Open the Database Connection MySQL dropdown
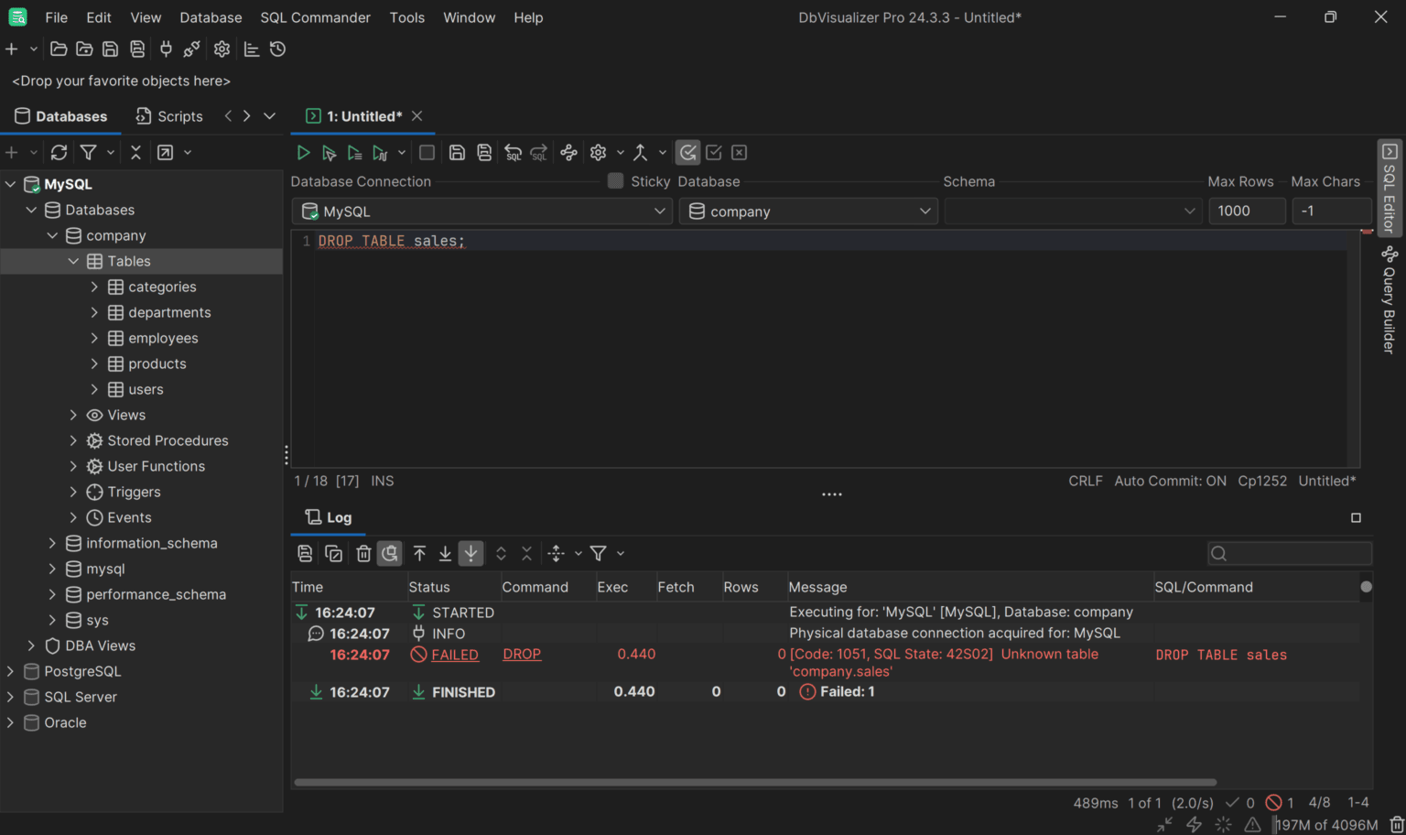 pos(482,211)
